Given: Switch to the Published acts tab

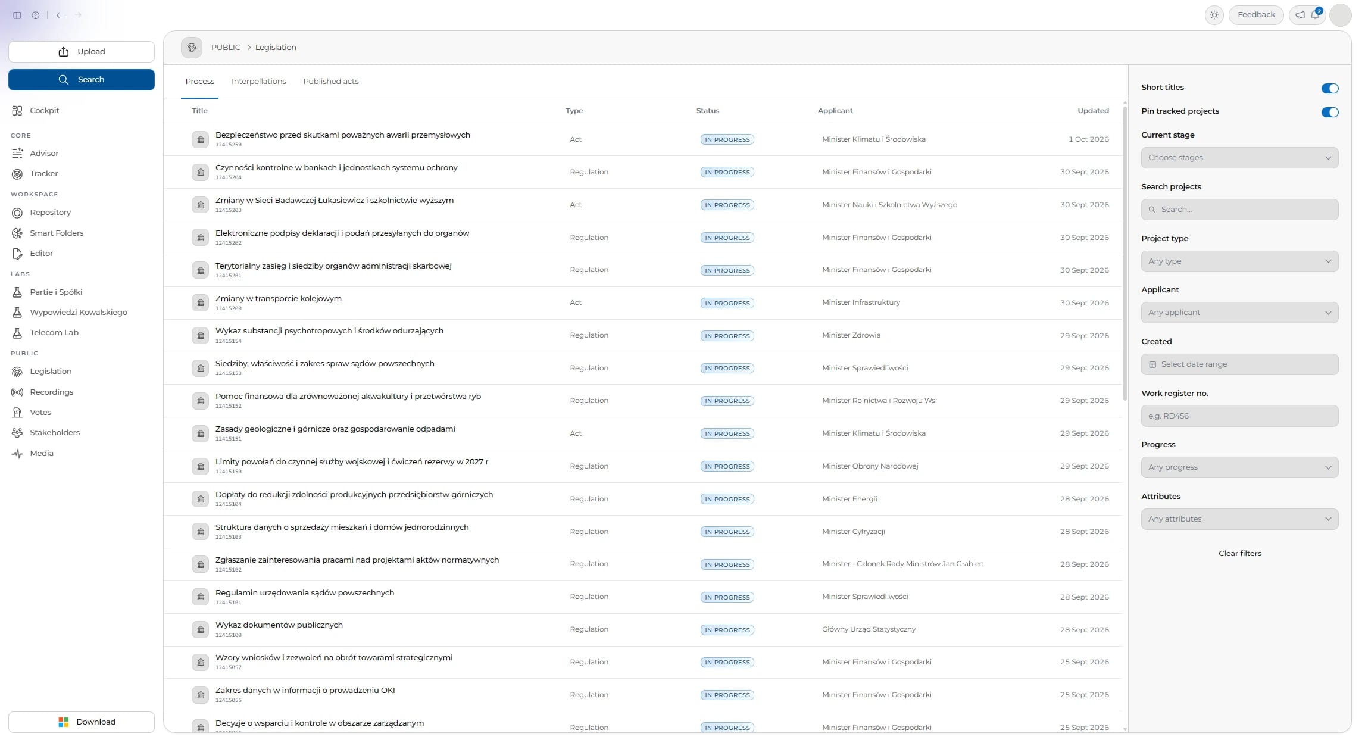Looking at the screenshot, I should coord(330,82).
